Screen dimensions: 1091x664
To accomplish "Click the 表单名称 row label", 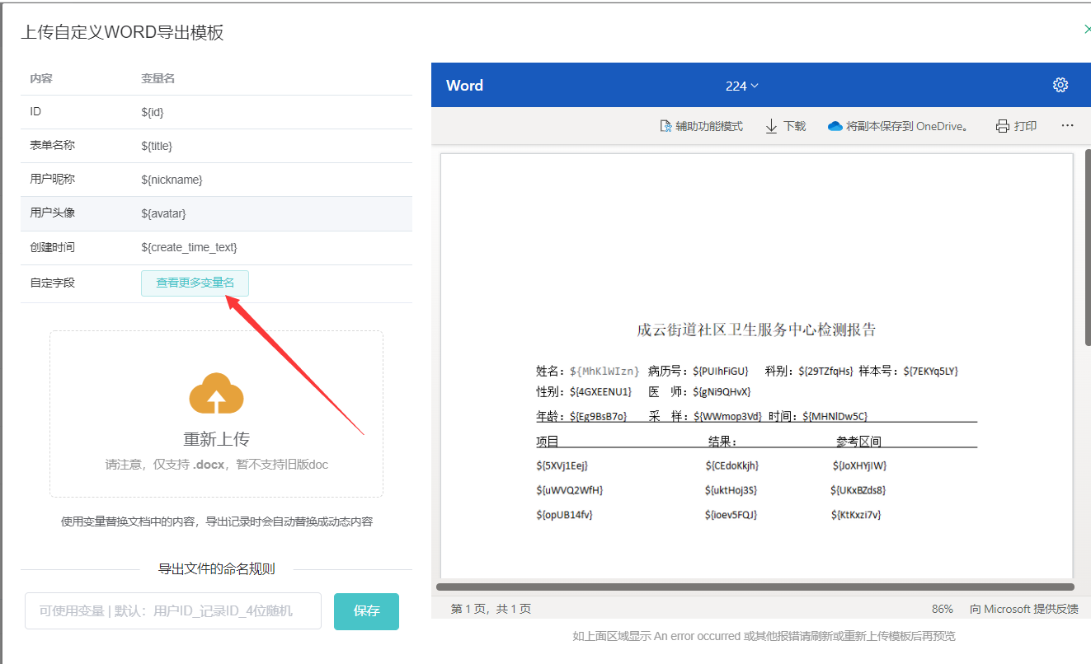I will pyautogui.click(x=52, y=145).
